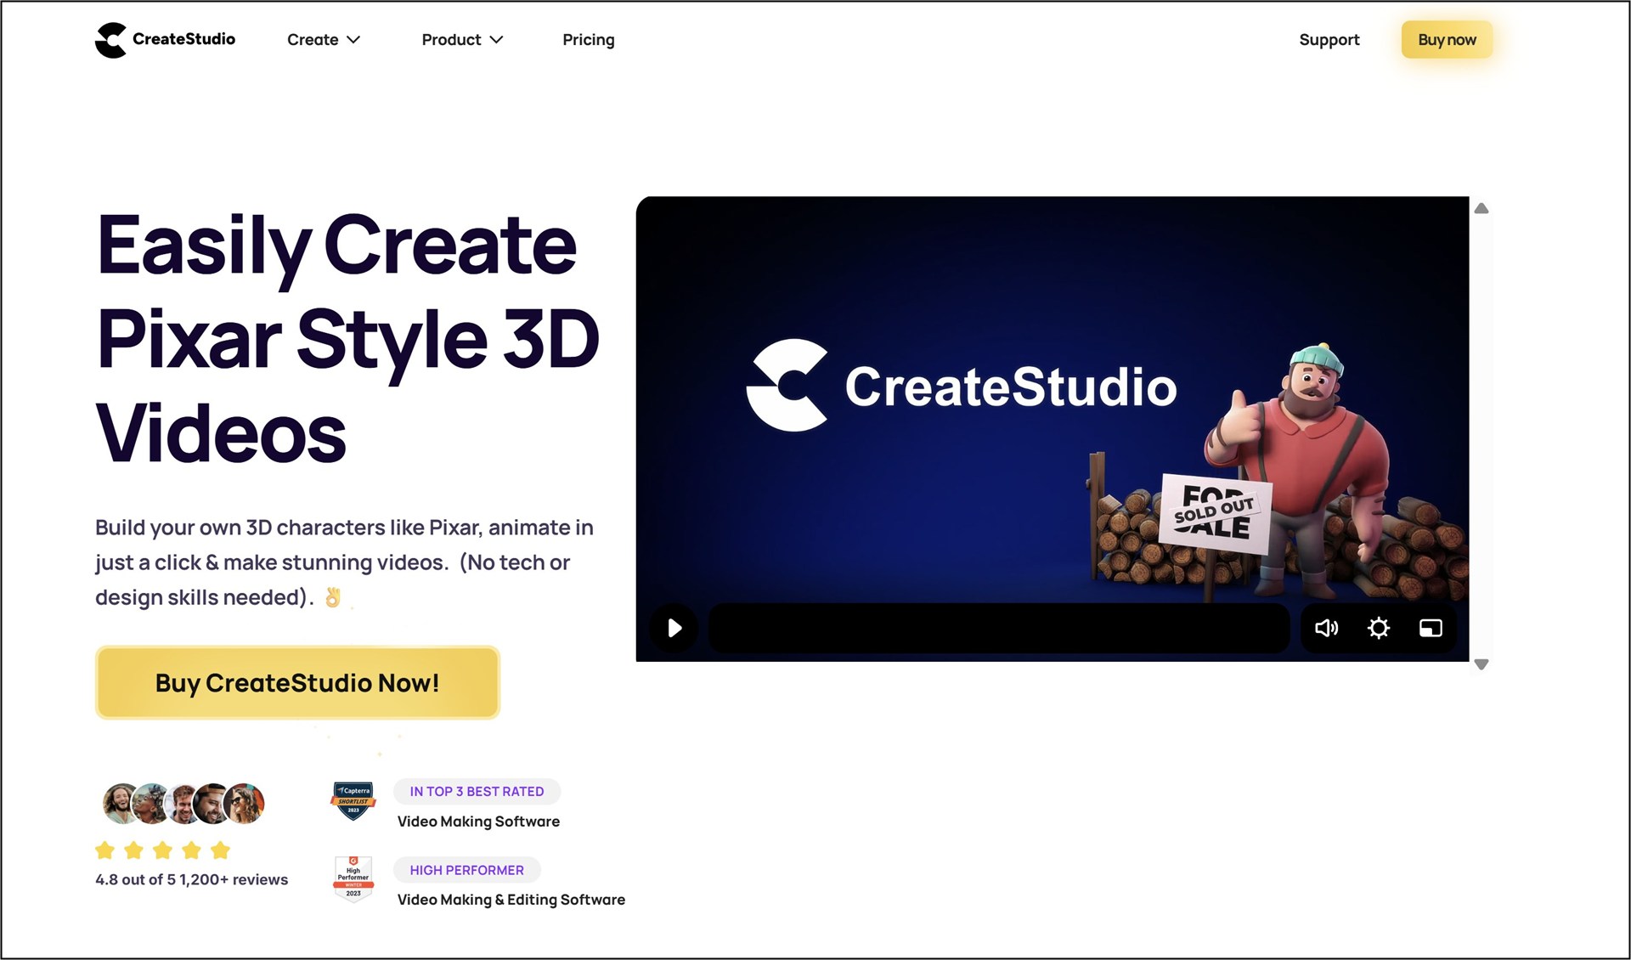Screen dimensions: 1631x960
Task: Click the CreateStudio logo in header
Action: coord(165,40)
